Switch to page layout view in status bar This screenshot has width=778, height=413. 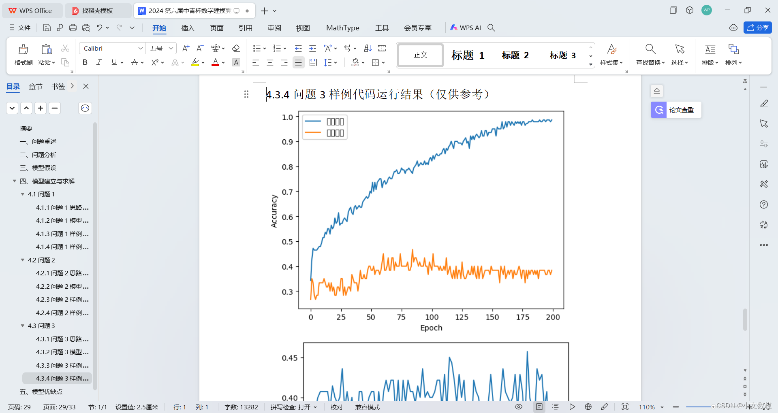[539, 407]
